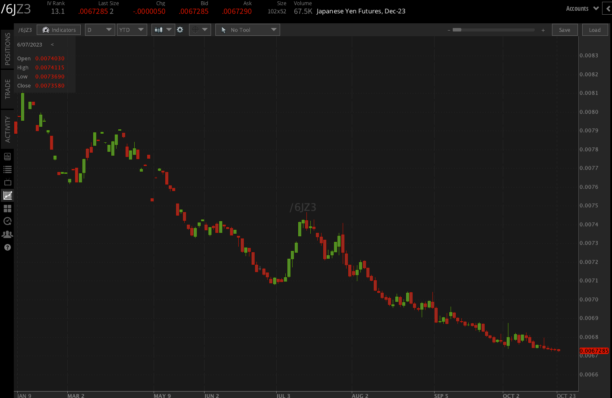Click the Size value 102x52

277,12
